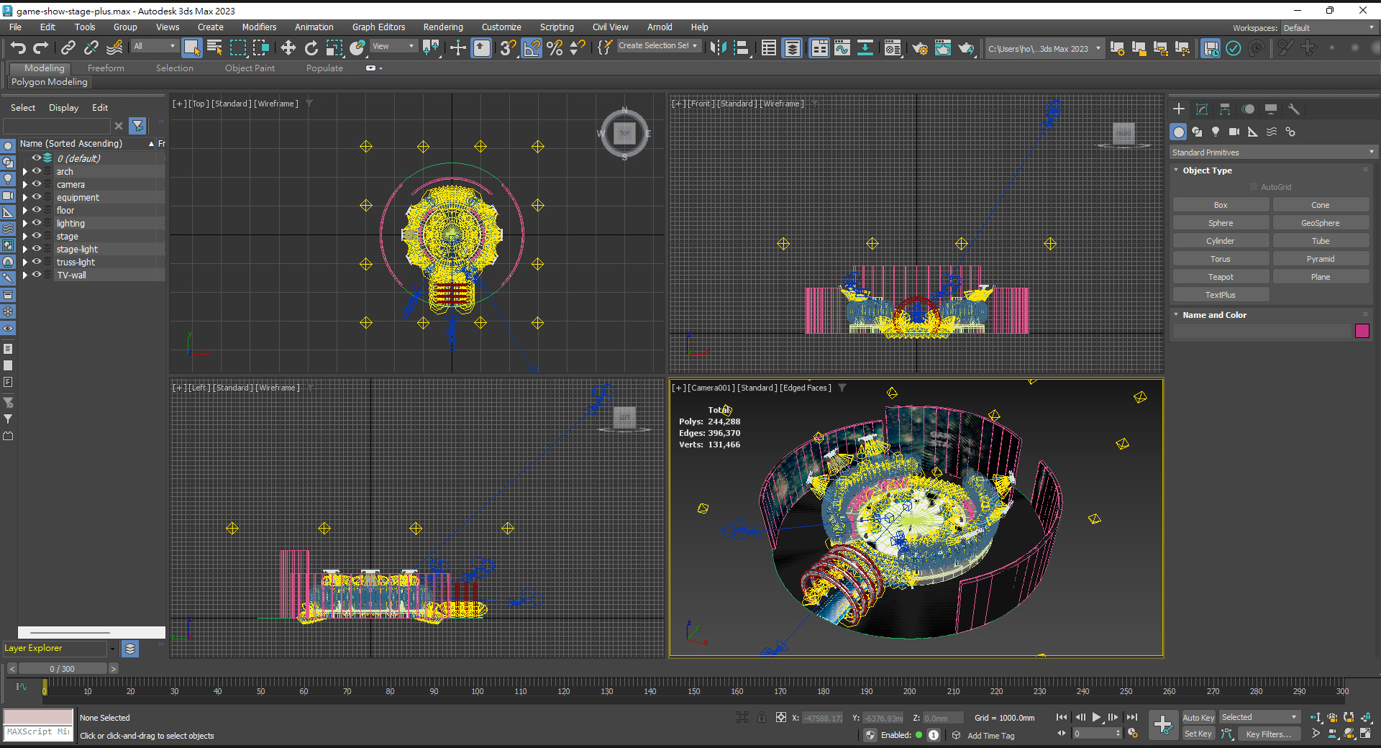
Task: Select the Cameras category icon
Action: 1234,132
